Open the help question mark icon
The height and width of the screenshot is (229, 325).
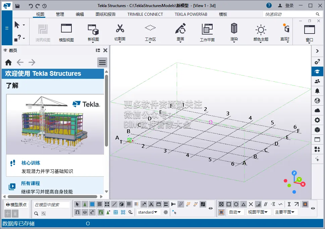(269, 6)
